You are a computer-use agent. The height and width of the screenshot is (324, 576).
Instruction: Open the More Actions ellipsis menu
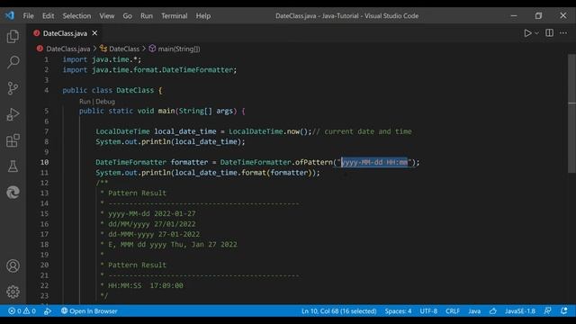pyautogui.click(x=563, y=33)
